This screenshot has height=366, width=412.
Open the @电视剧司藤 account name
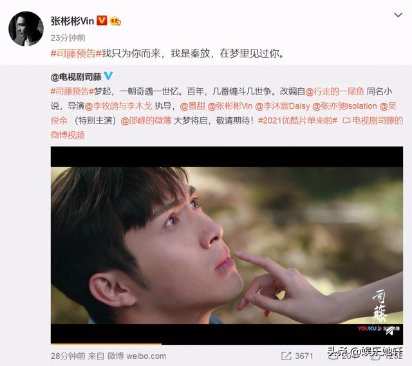tap(76, 77)
